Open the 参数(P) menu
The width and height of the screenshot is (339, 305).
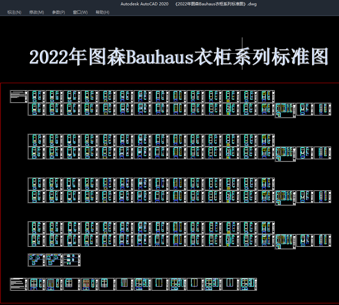pos(58,12)
